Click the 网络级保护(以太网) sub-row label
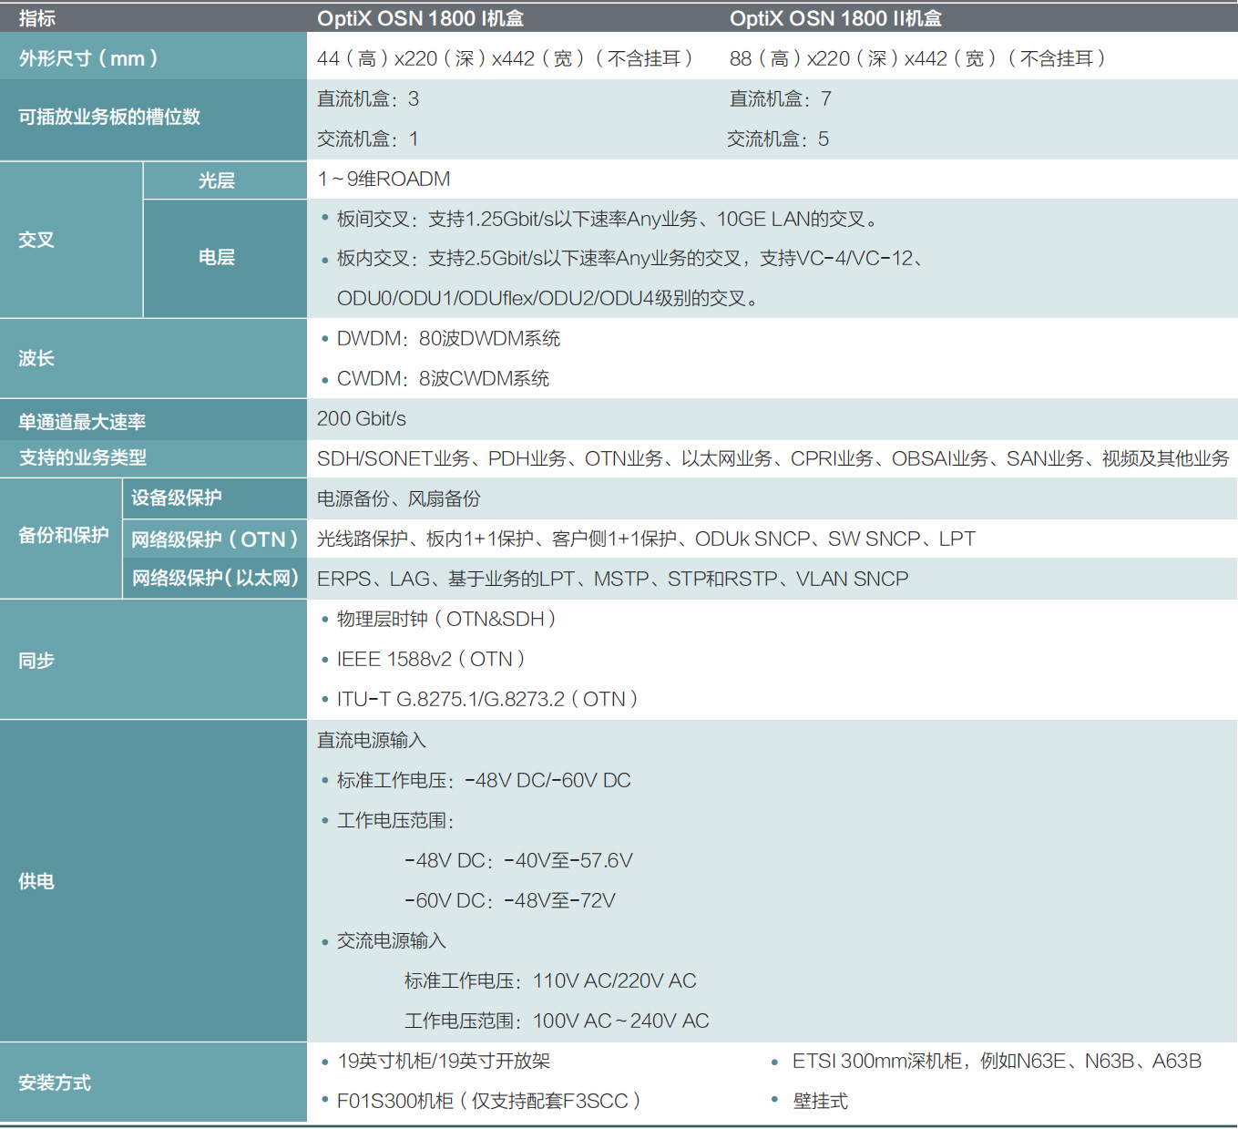The height and width of the screenshot is (1129, 1238). click(215, 578)
